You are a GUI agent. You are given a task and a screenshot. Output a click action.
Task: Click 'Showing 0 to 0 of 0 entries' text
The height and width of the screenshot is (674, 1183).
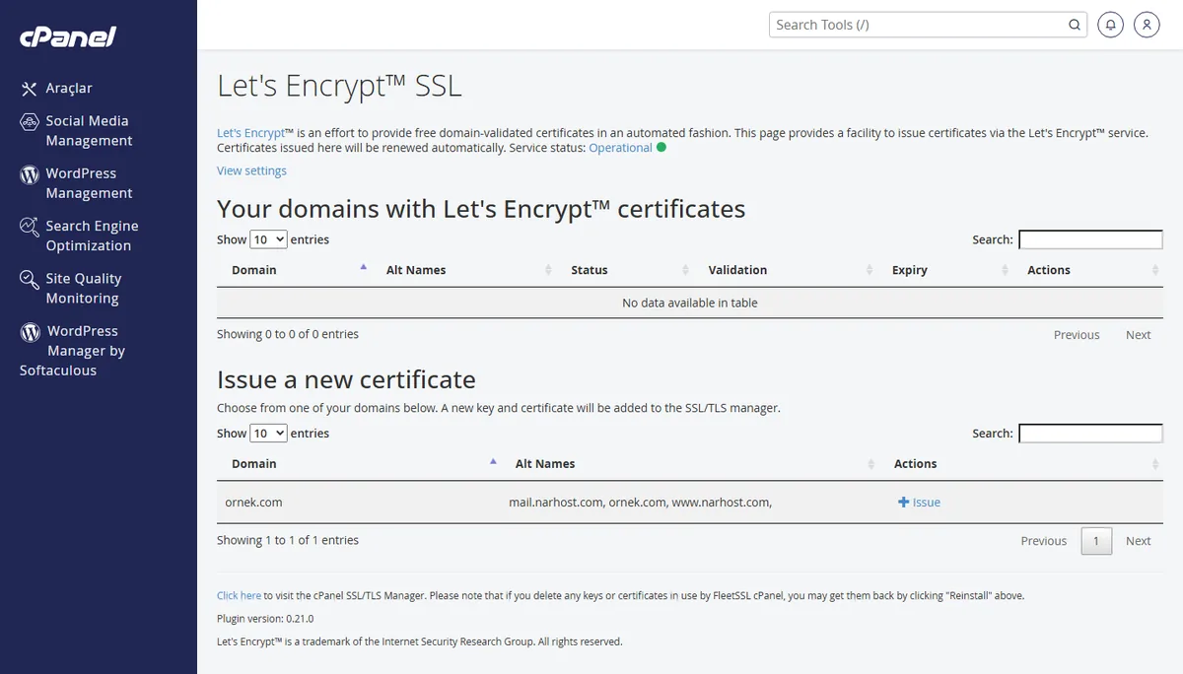288,335
